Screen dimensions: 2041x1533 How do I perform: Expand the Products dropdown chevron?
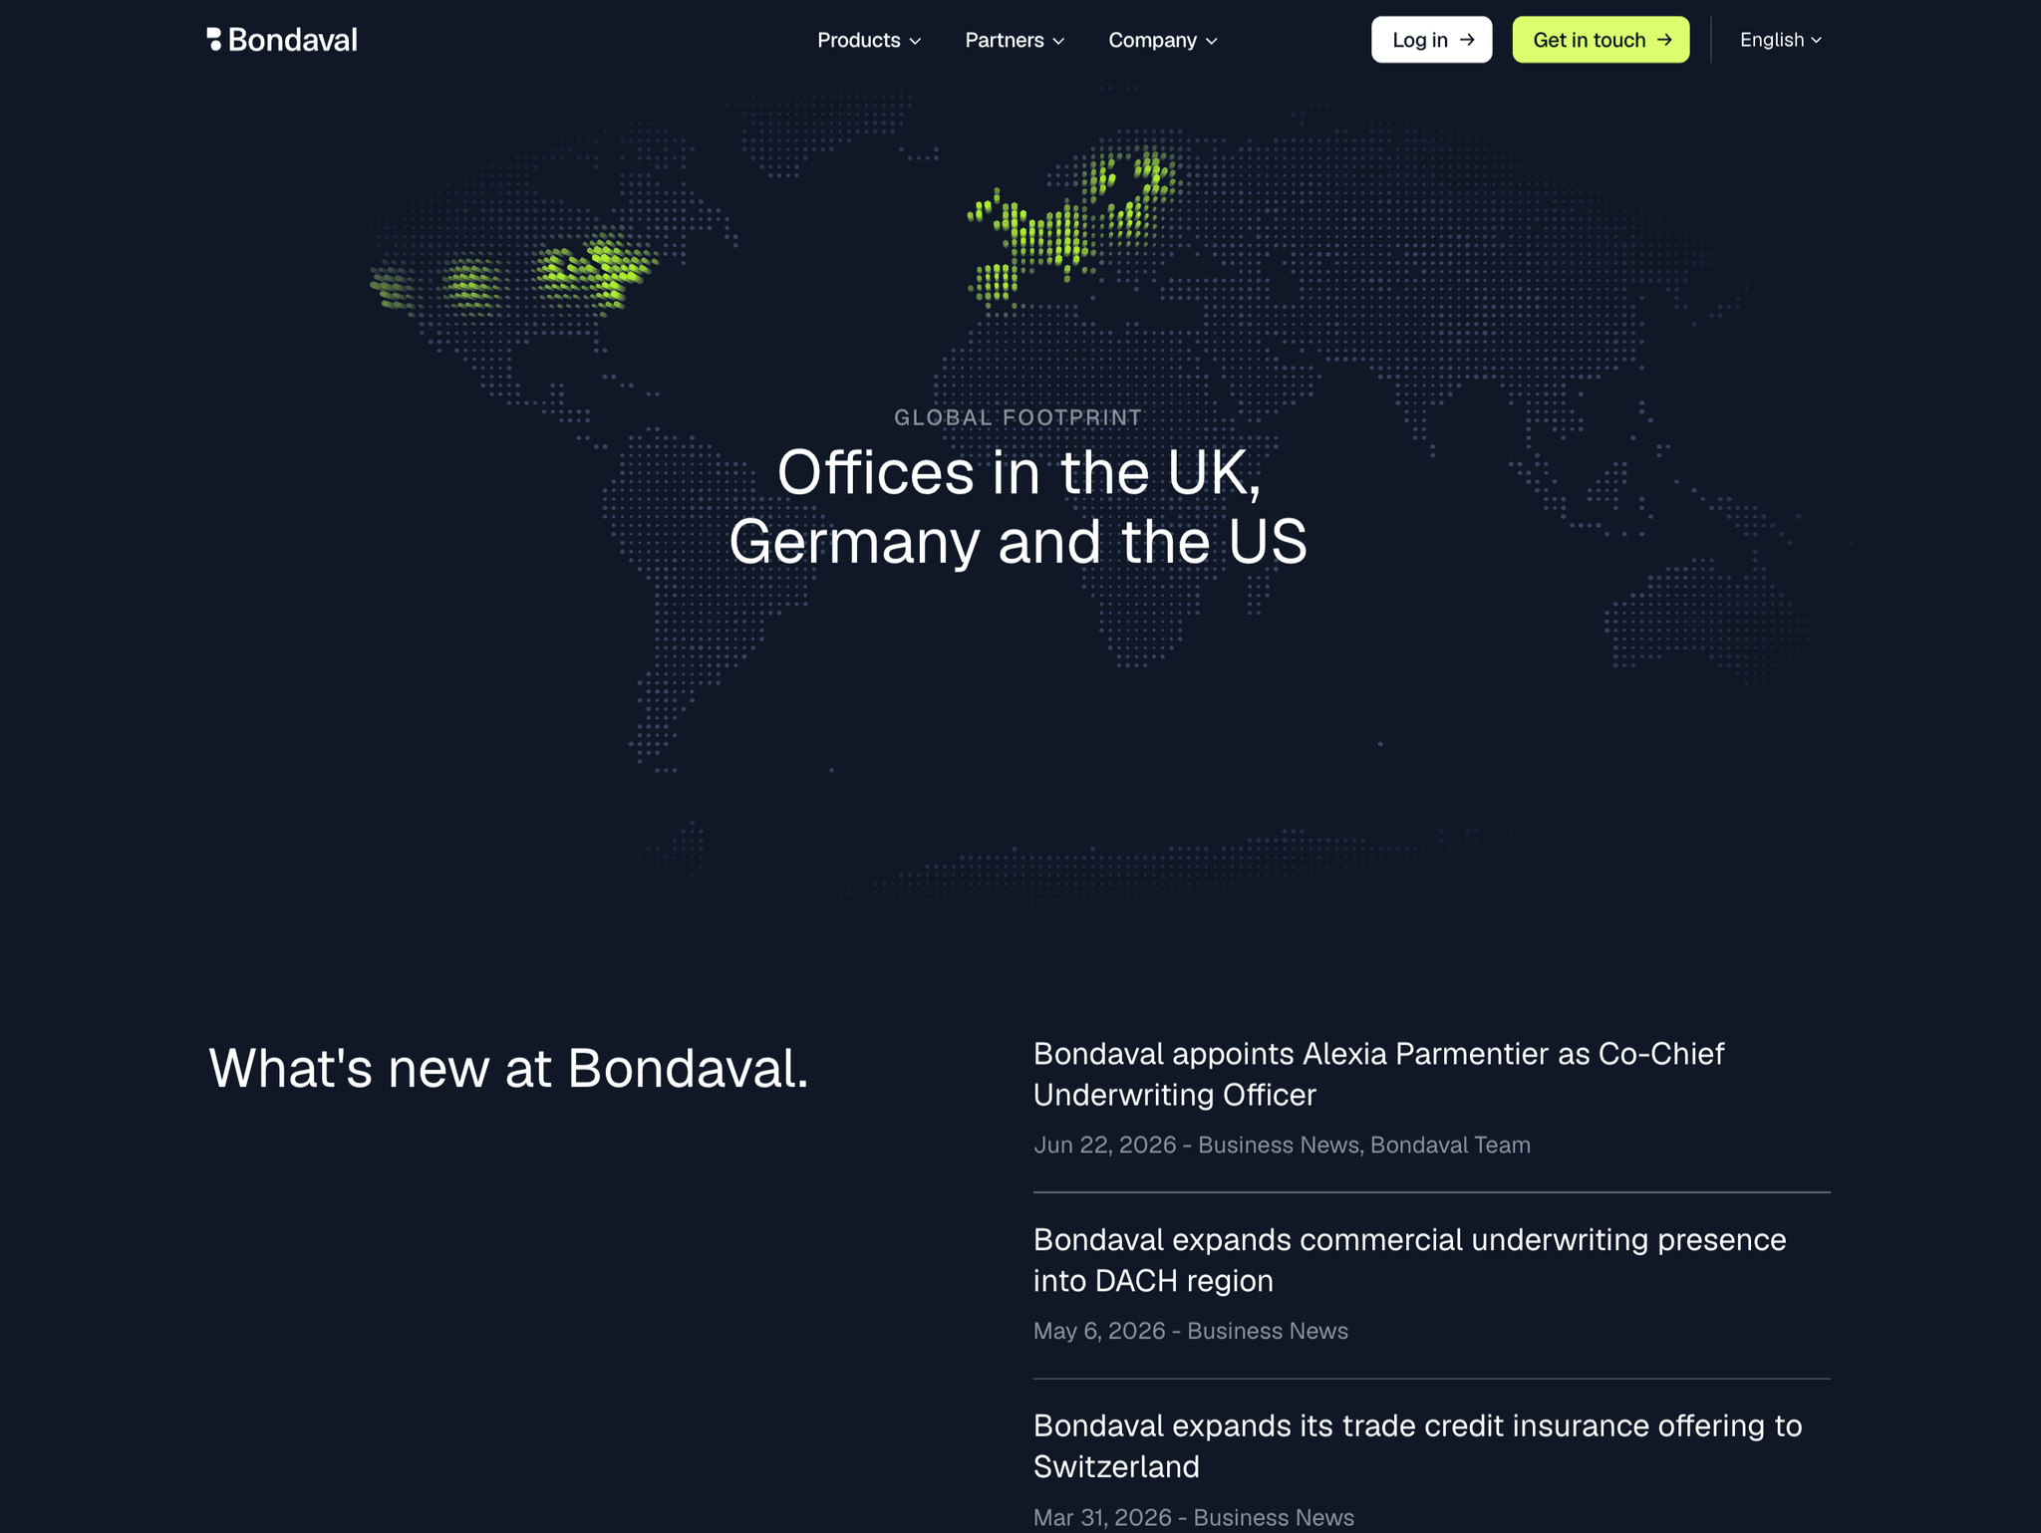(x=915, y=41)
